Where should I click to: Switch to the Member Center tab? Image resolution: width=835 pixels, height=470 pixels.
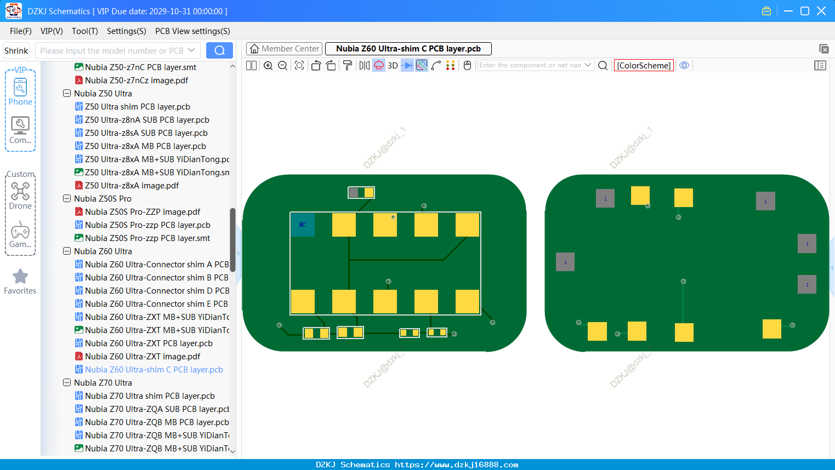pos(285,49)
